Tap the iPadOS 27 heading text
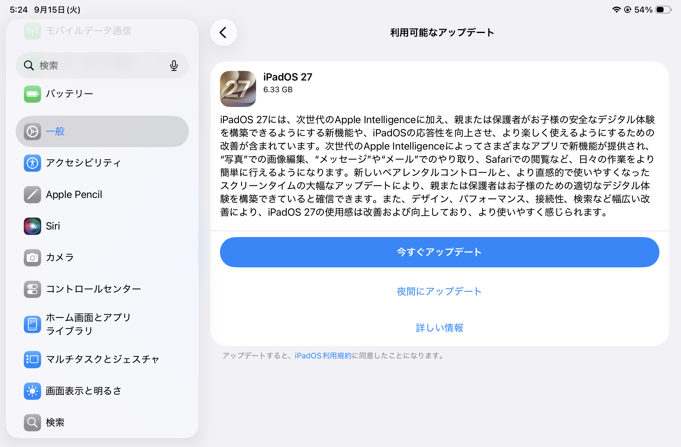681x447 pixels. click(288, 77)
